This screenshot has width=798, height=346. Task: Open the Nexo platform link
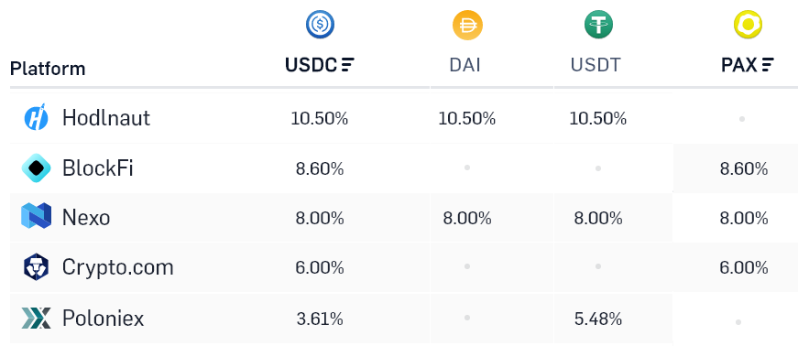point(86,218)
